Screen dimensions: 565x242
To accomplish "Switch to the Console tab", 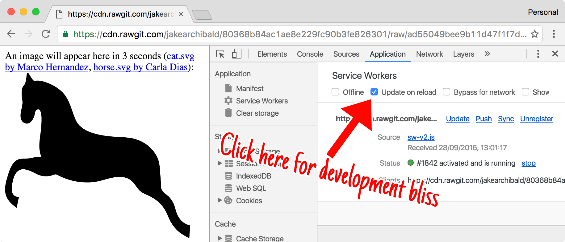I will click(x=310, y=54).
